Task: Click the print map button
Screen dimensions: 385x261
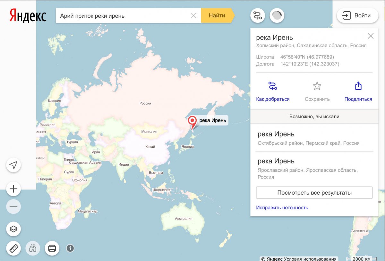Action: tap(52, 248)
